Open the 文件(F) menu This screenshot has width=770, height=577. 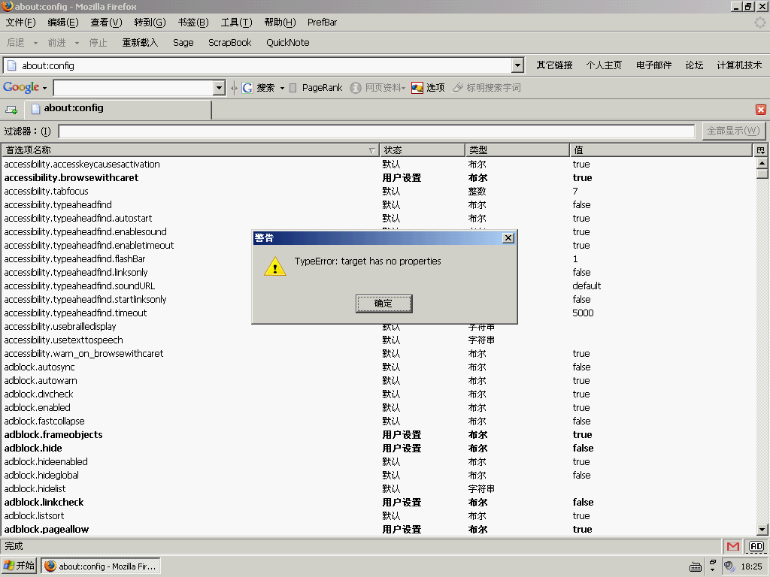point(20,22)
